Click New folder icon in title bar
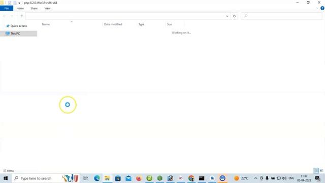Screen dimensions: 325x183 [15, 3]
